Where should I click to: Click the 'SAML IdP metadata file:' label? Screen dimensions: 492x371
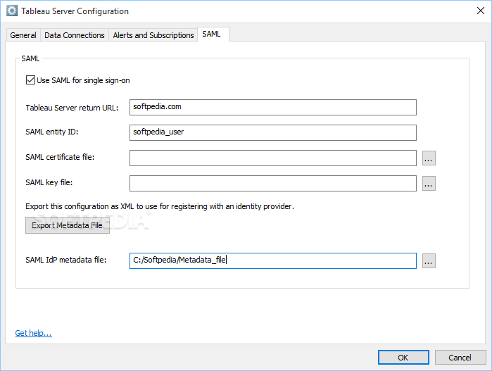click(x=66, y=260)
